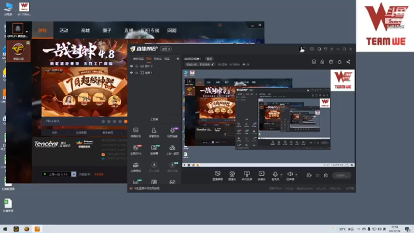Hide the first source layer with its eye icon
Image resolution: width=414 pixels, height=233 pixels.
131,66
